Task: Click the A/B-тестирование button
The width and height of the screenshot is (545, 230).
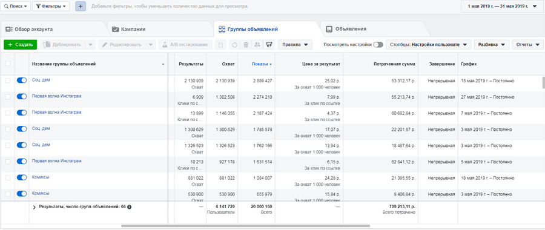Action: (x=185, y=45)
